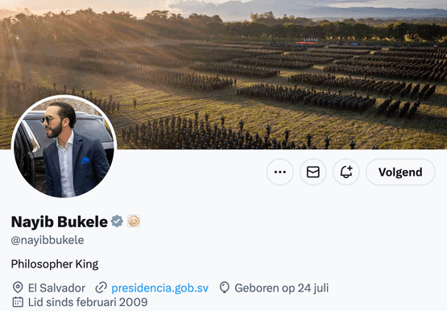Click the chain link icon beside the website
The height and width of the screenshot is (311, 447).
point(101,288)
